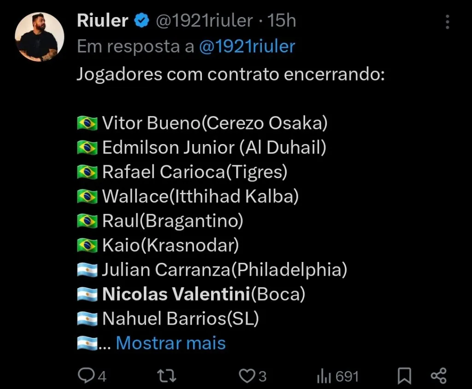
Task: Click the Riuler display name link
Action: 102,20
